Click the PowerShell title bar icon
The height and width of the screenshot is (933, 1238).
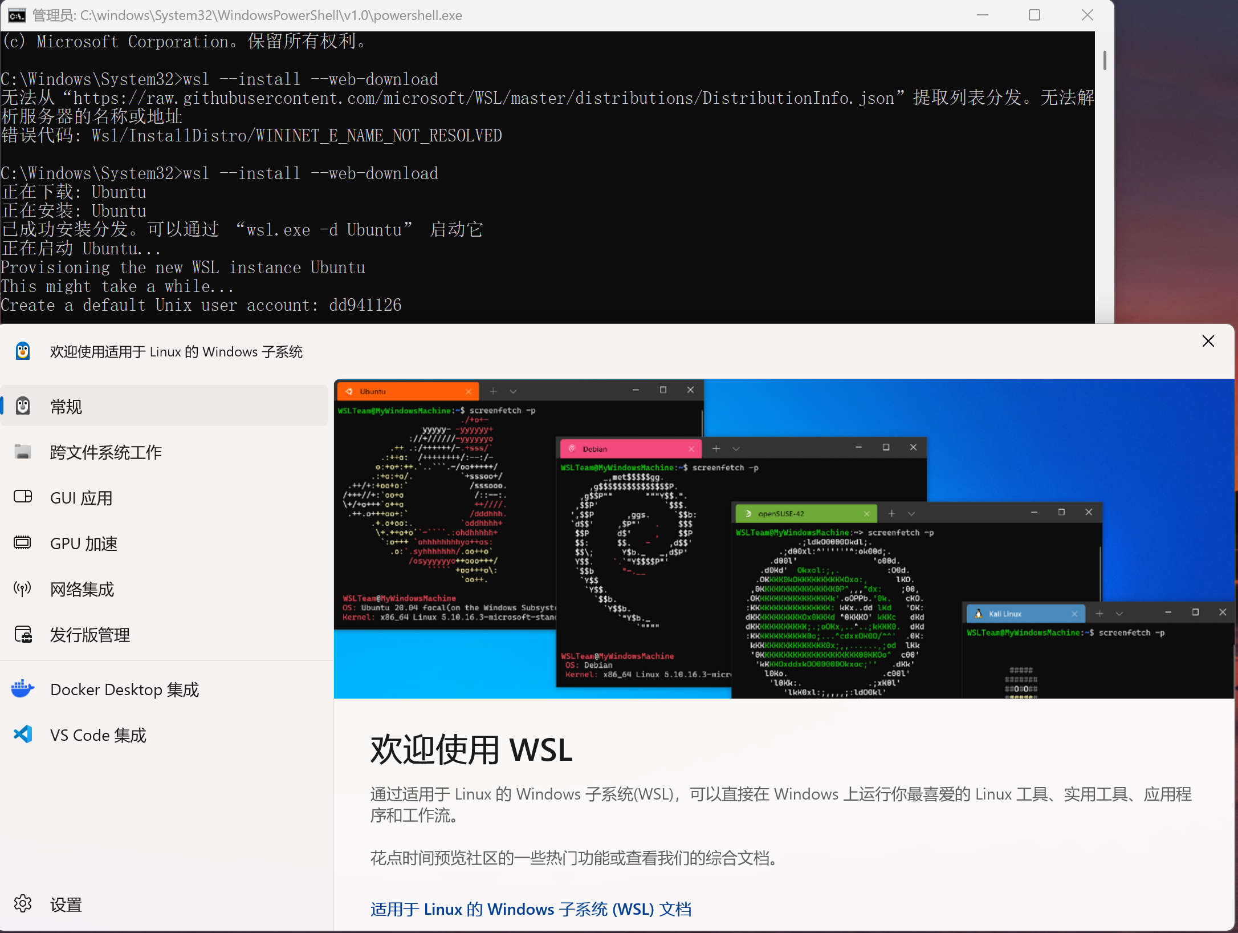17,15
